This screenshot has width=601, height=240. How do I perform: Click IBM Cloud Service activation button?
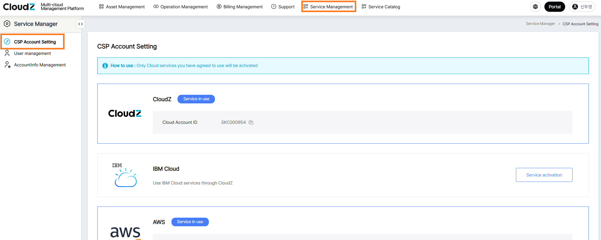pos(544,175)
